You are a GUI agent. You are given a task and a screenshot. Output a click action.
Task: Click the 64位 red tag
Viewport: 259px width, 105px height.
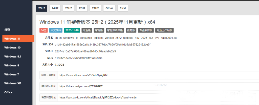[x=44, y=30]
